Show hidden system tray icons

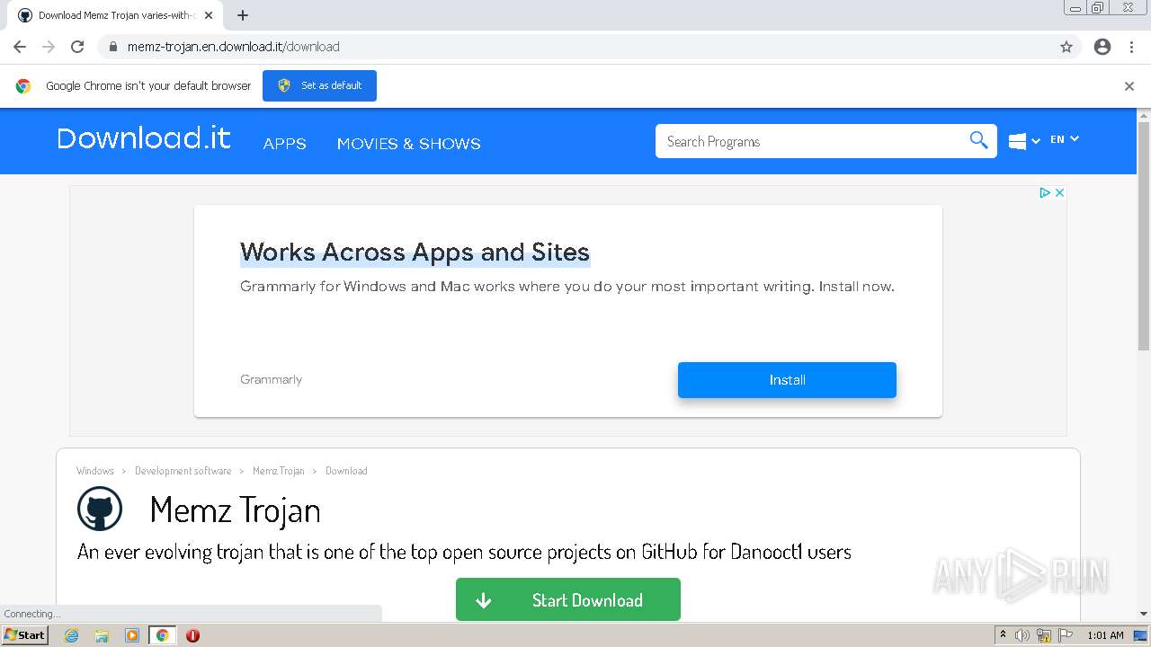pyautogui.click(x=1003, y=635)
